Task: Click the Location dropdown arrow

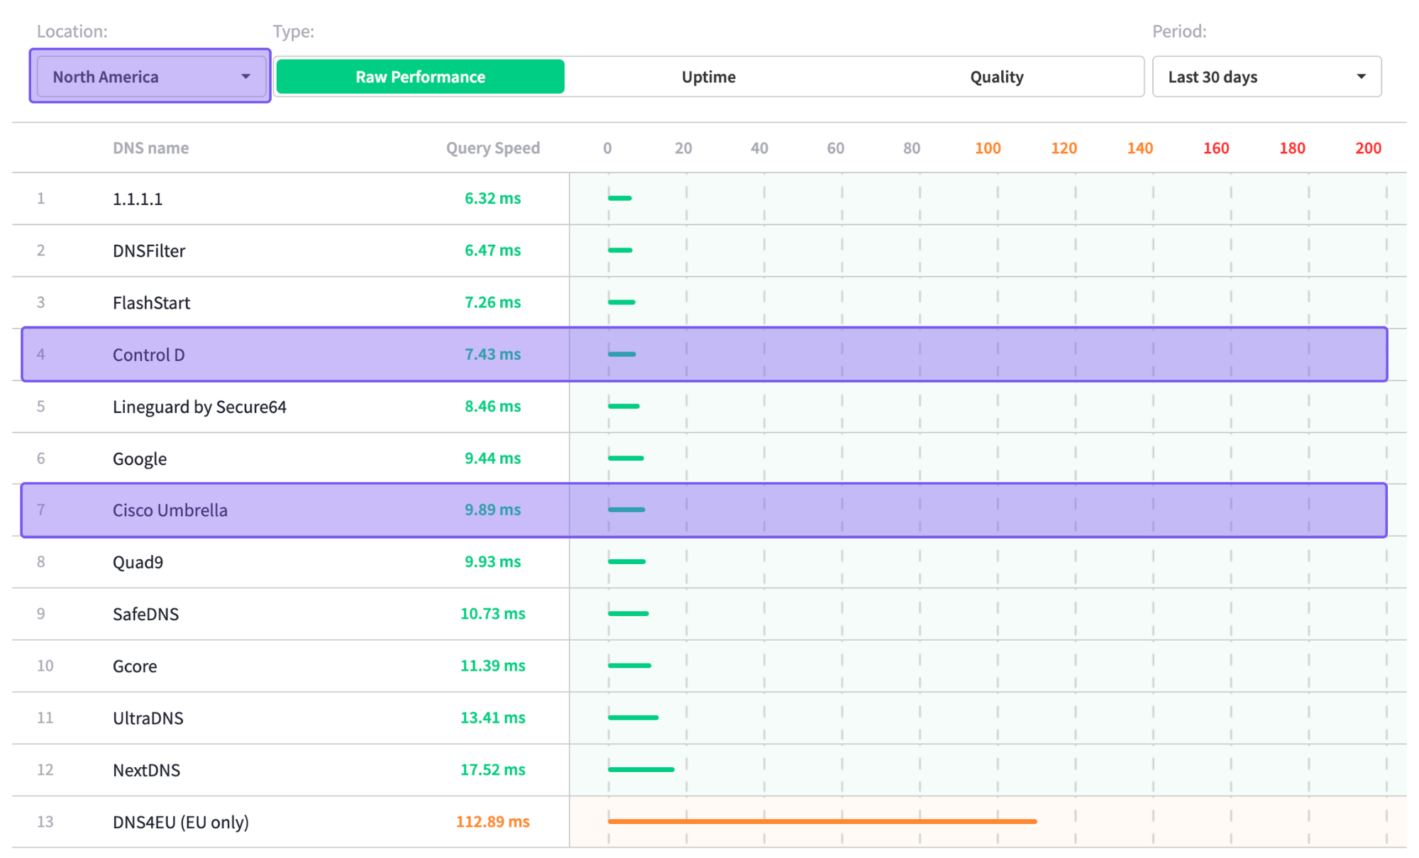Action: [x=245, y=77]
